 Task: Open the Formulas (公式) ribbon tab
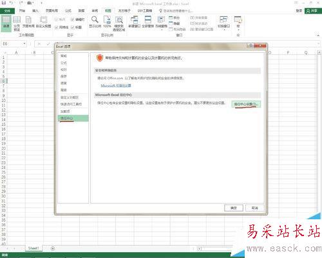tap(68, 10)
